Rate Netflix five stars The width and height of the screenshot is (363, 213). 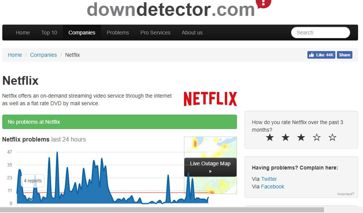[x=332, y=138]
